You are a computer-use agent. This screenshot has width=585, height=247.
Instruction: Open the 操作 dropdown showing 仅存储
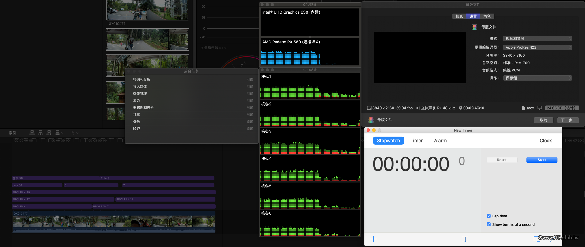click(x=537, y=78)
